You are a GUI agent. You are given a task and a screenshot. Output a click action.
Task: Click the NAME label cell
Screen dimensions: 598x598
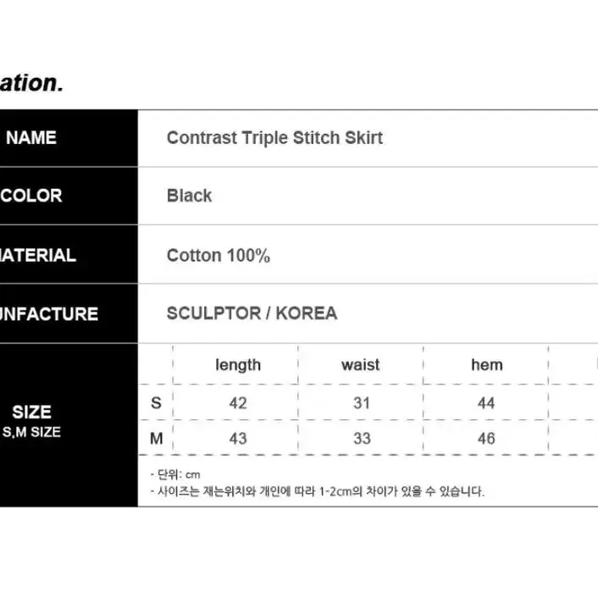pyautogui.click(x=69, y=138)
